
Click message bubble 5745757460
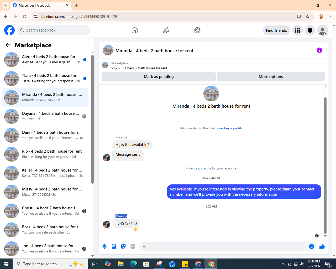[126, 224]
